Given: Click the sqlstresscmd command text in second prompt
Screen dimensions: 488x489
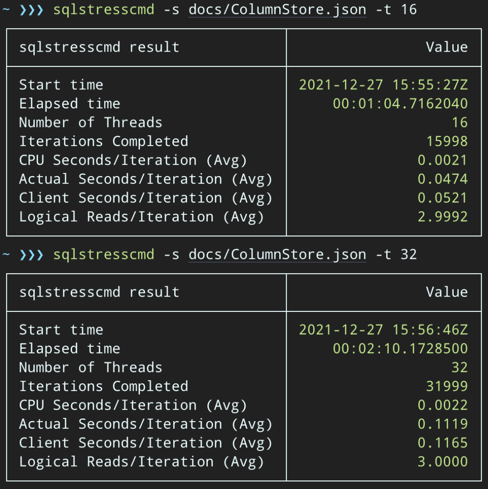Looking at the screenshot, I should (103, 254).
